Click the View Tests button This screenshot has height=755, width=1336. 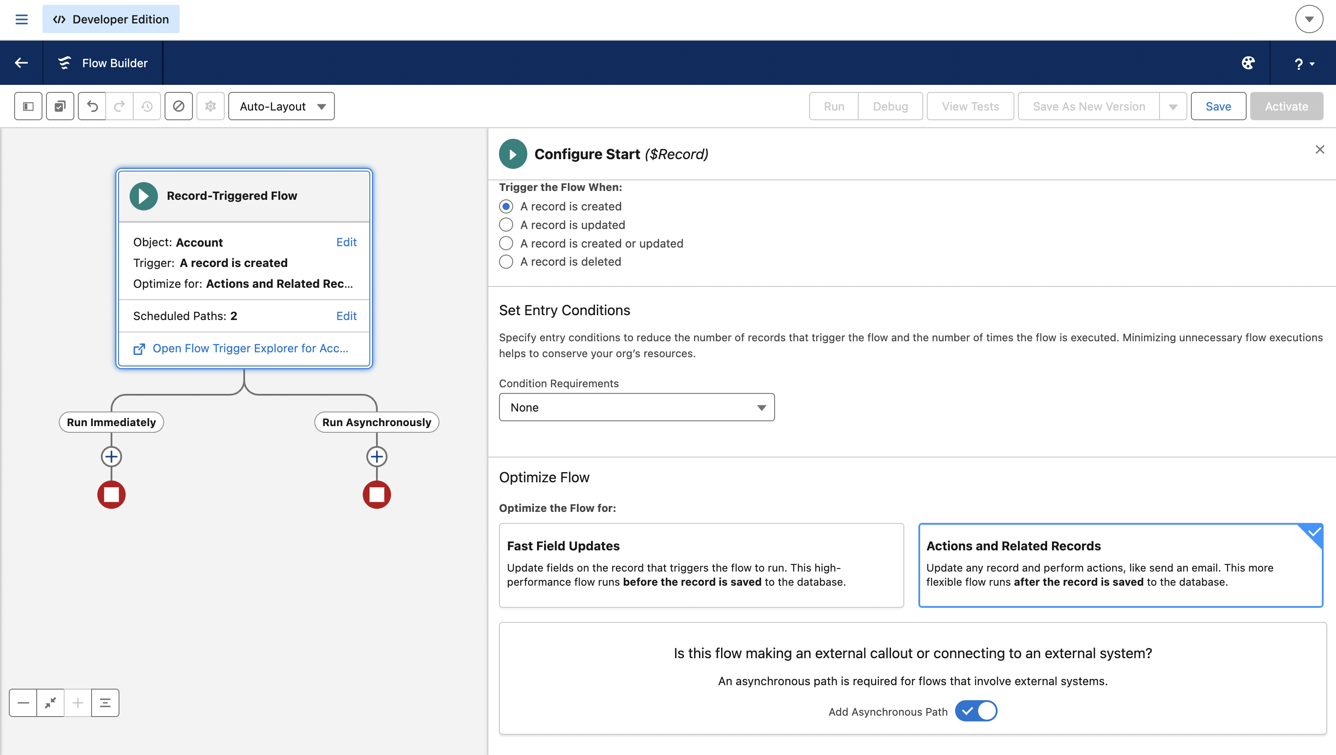point(970,106)
